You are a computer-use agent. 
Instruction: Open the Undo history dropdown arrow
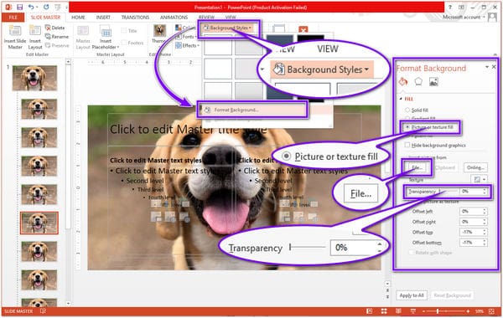coord(37,7)
